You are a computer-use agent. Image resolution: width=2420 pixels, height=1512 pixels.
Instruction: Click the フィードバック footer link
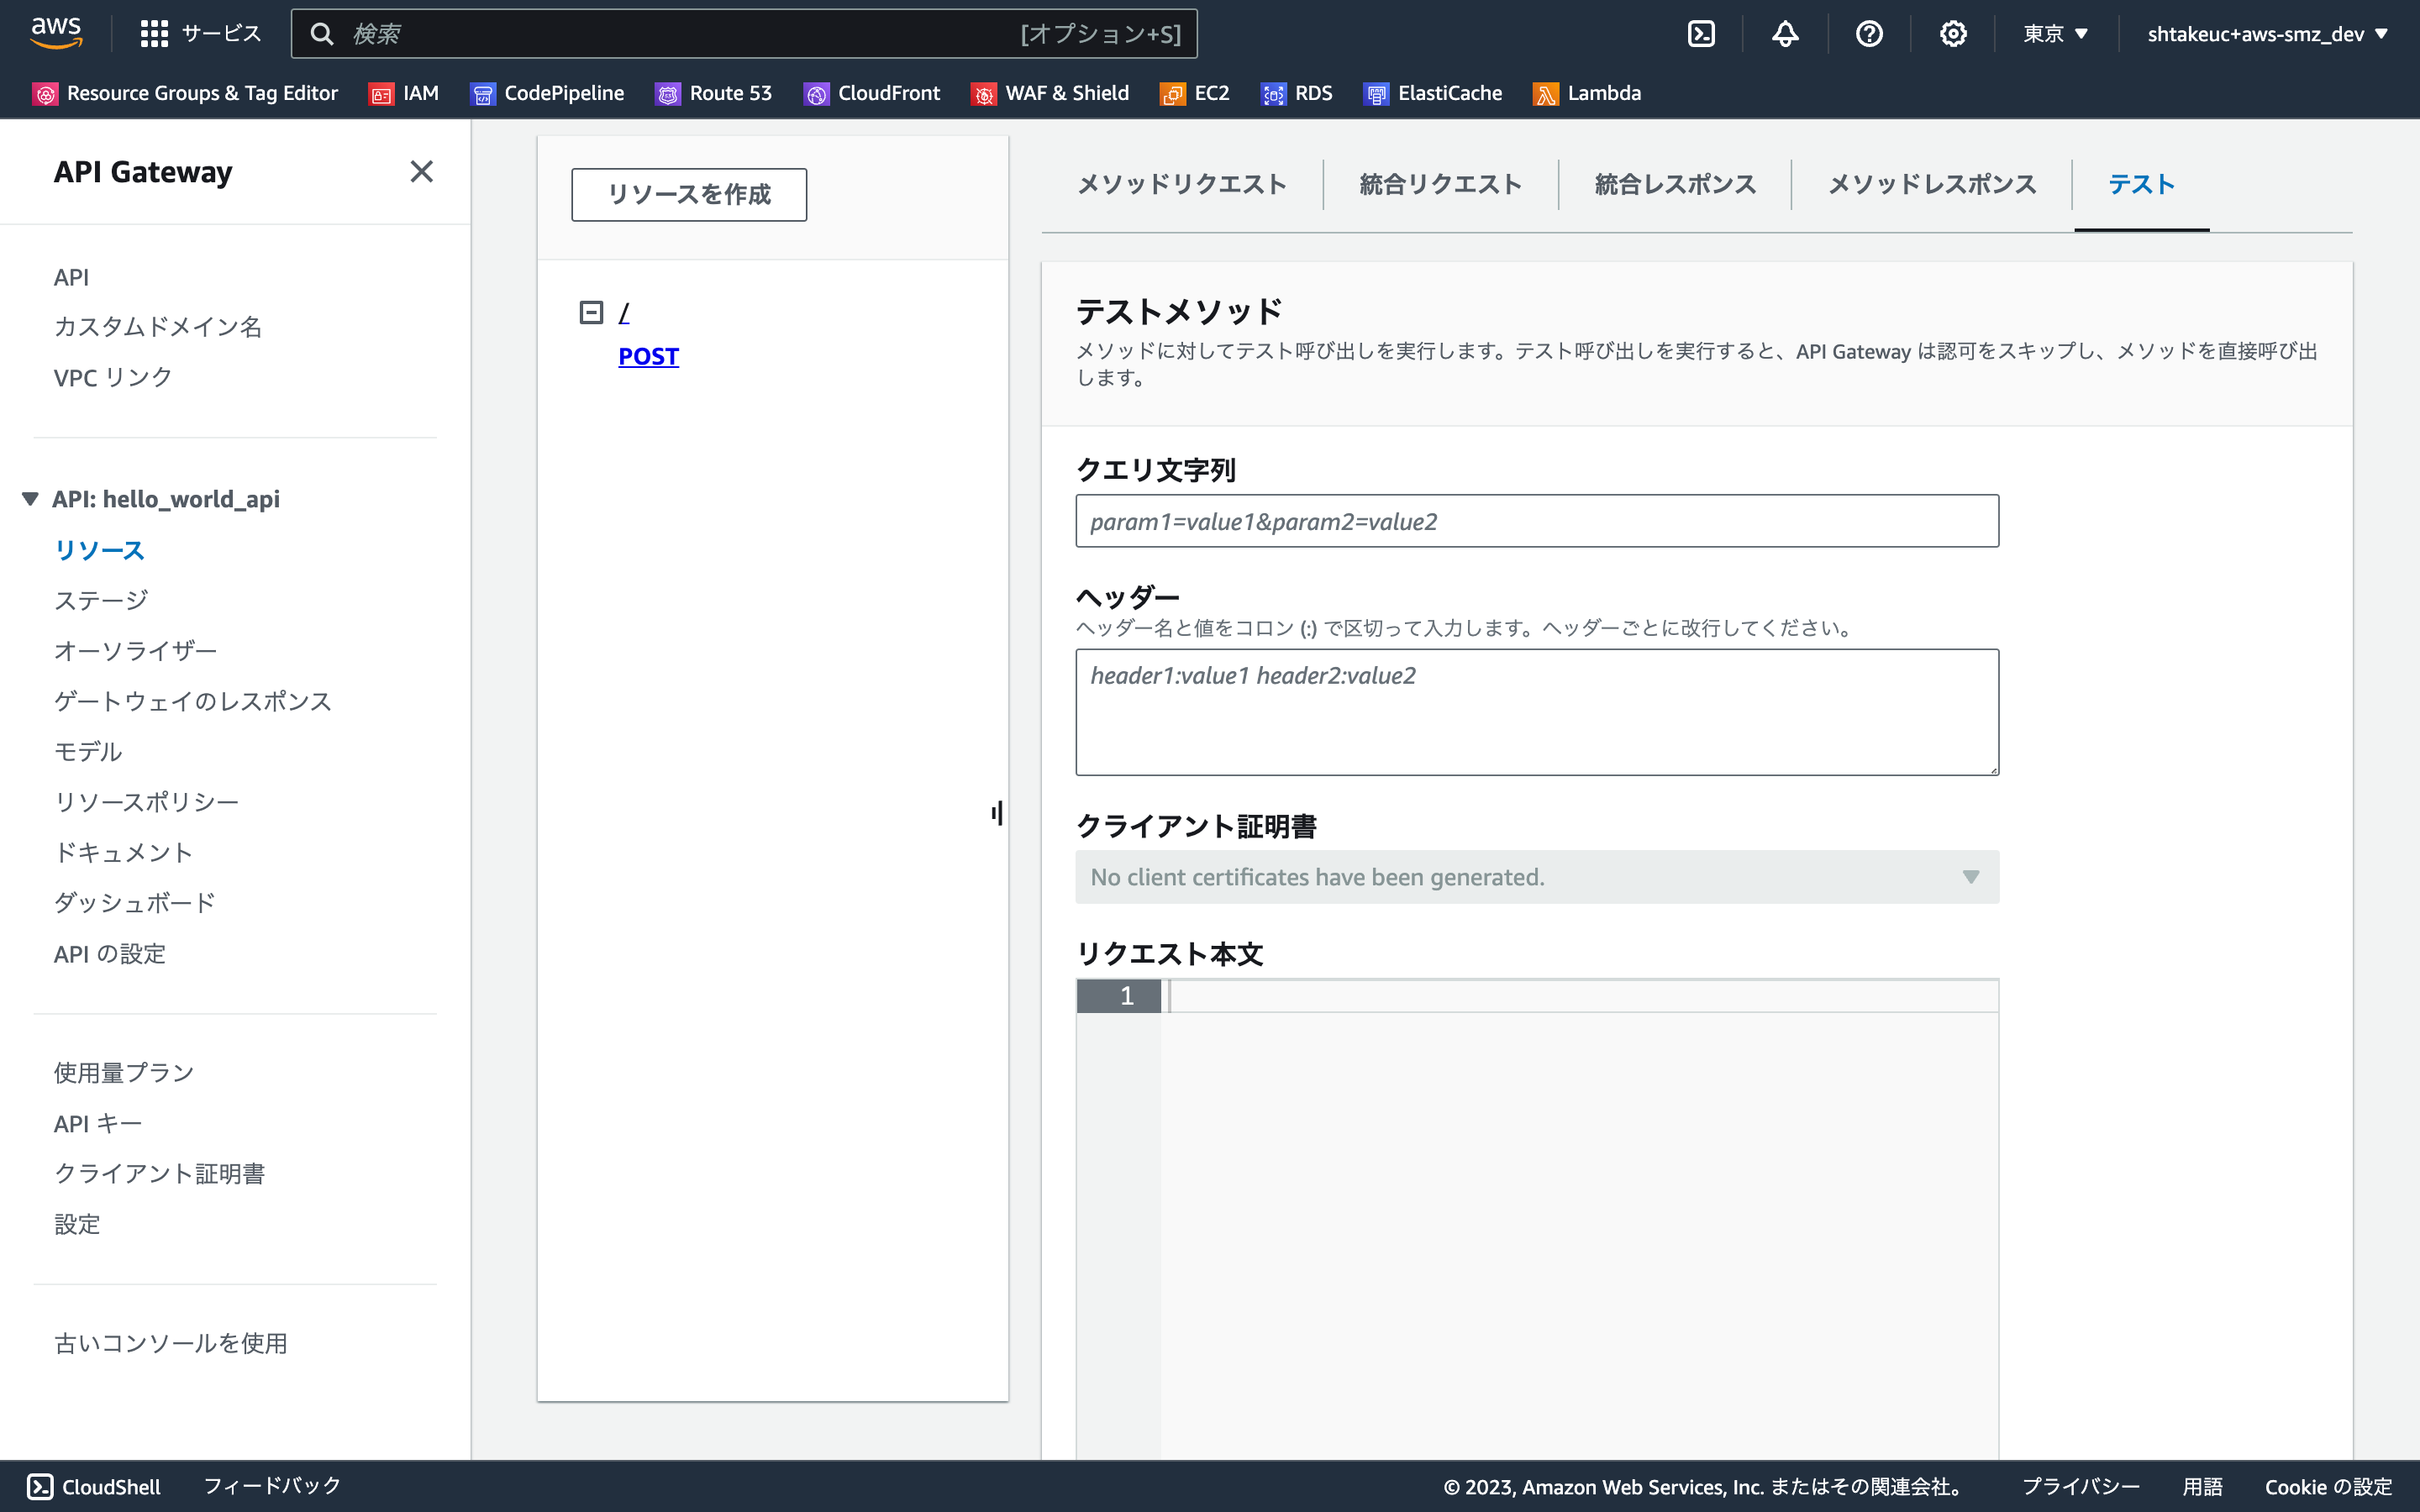272,1486
